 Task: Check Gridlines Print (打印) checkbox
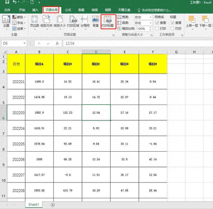(157, 28)
